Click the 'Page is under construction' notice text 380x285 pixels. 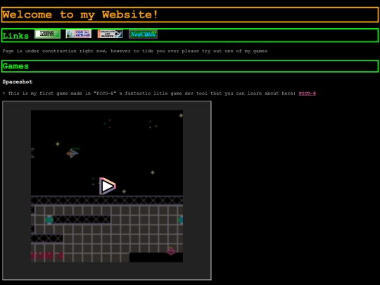pyautogui.click(x=134, y=51)
